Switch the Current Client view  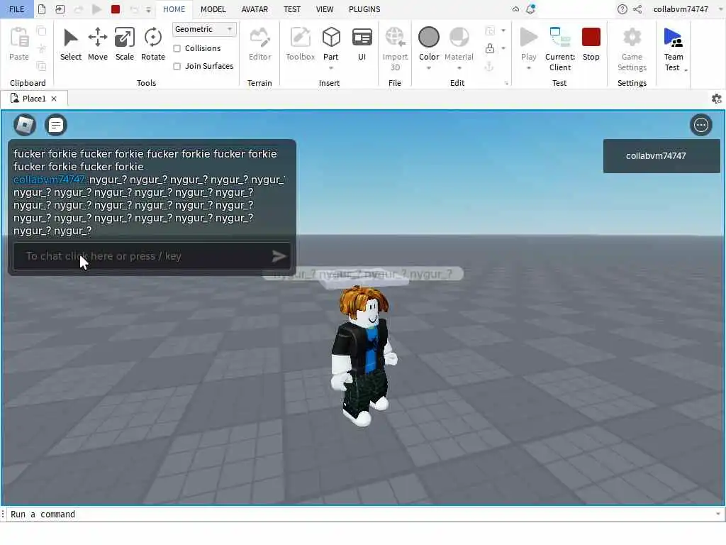560,49
